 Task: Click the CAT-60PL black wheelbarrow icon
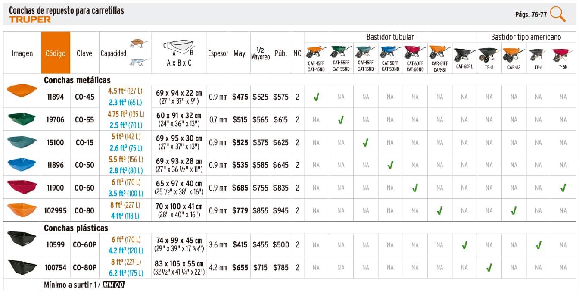[464, 55]
